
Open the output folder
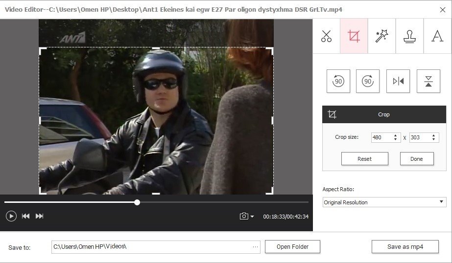coord(292,247)
